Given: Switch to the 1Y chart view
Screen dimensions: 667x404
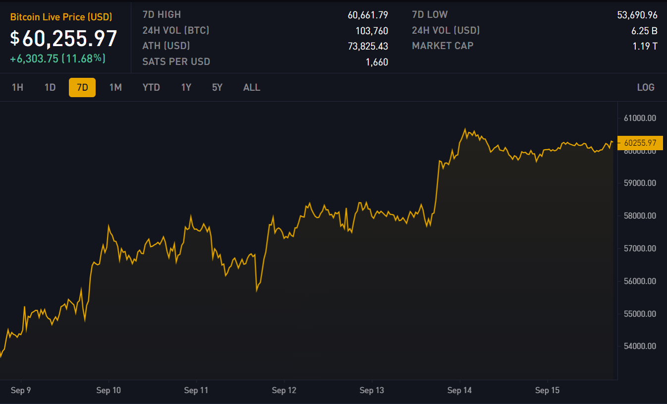Looking at the screenshot, I should pyautogui.click(x=186, y=88).
